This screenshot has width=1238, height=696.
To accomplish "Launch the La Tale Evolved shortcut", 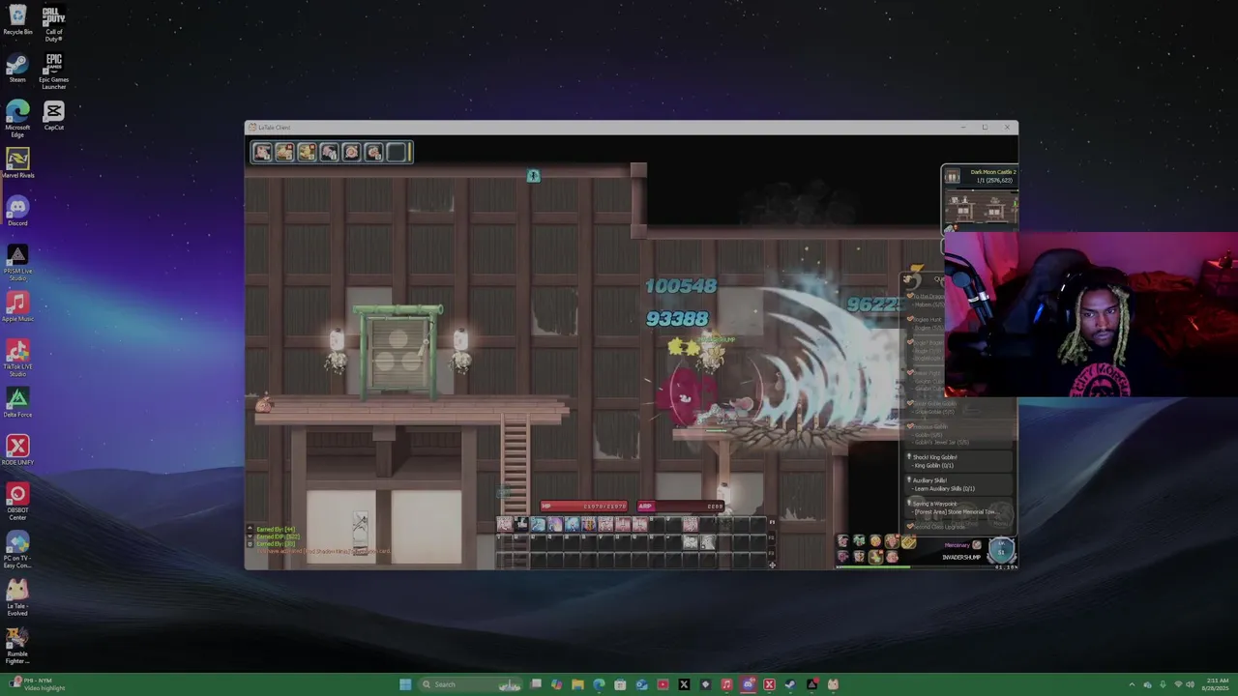I will [17, 596].
